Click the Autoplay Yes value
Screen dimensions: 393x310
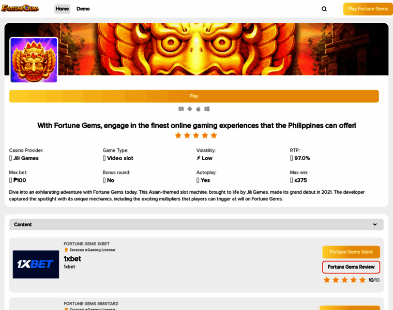tap(205, 180)
